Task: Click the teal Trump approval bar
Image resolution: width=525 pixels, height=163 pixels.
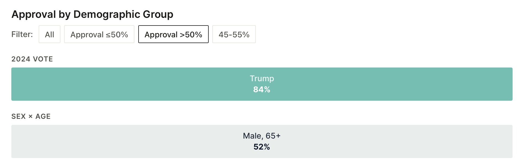Action: (x=262, y=84)
